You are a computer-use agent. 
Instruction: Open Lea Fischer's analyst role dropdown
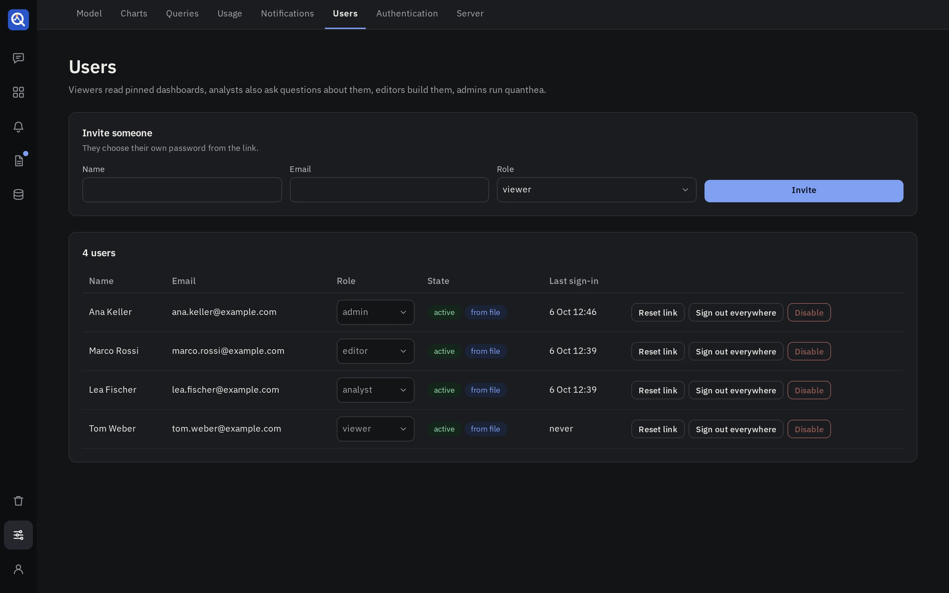[375, 390]
